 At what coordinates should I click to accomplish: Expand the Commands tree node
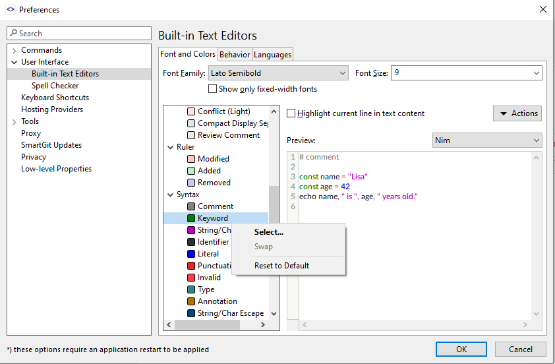pyautogui.click(x=15, y=51)
